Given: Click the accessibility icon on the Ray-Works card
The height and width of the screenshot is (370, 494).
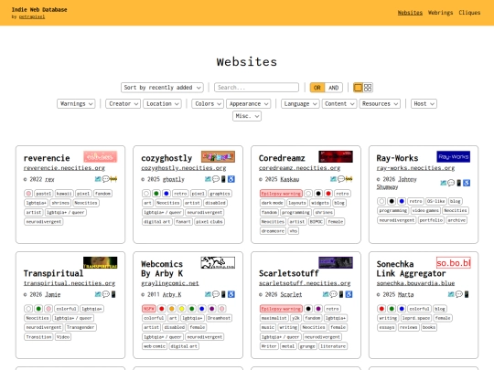Looking at the screenshot, I should click(x=467, y=183).
